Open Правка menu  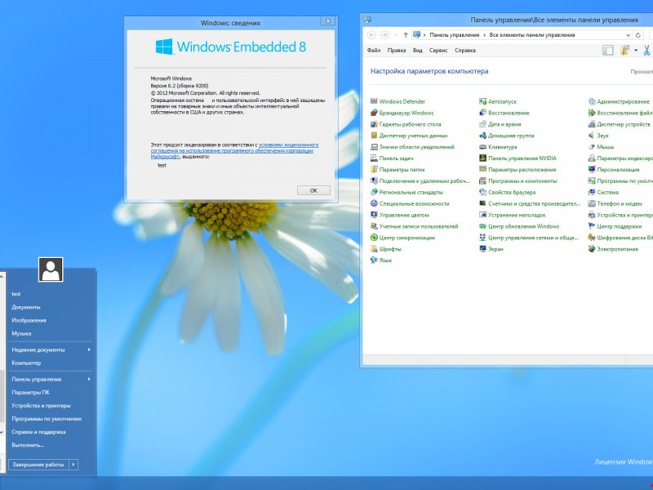point(397,51)
